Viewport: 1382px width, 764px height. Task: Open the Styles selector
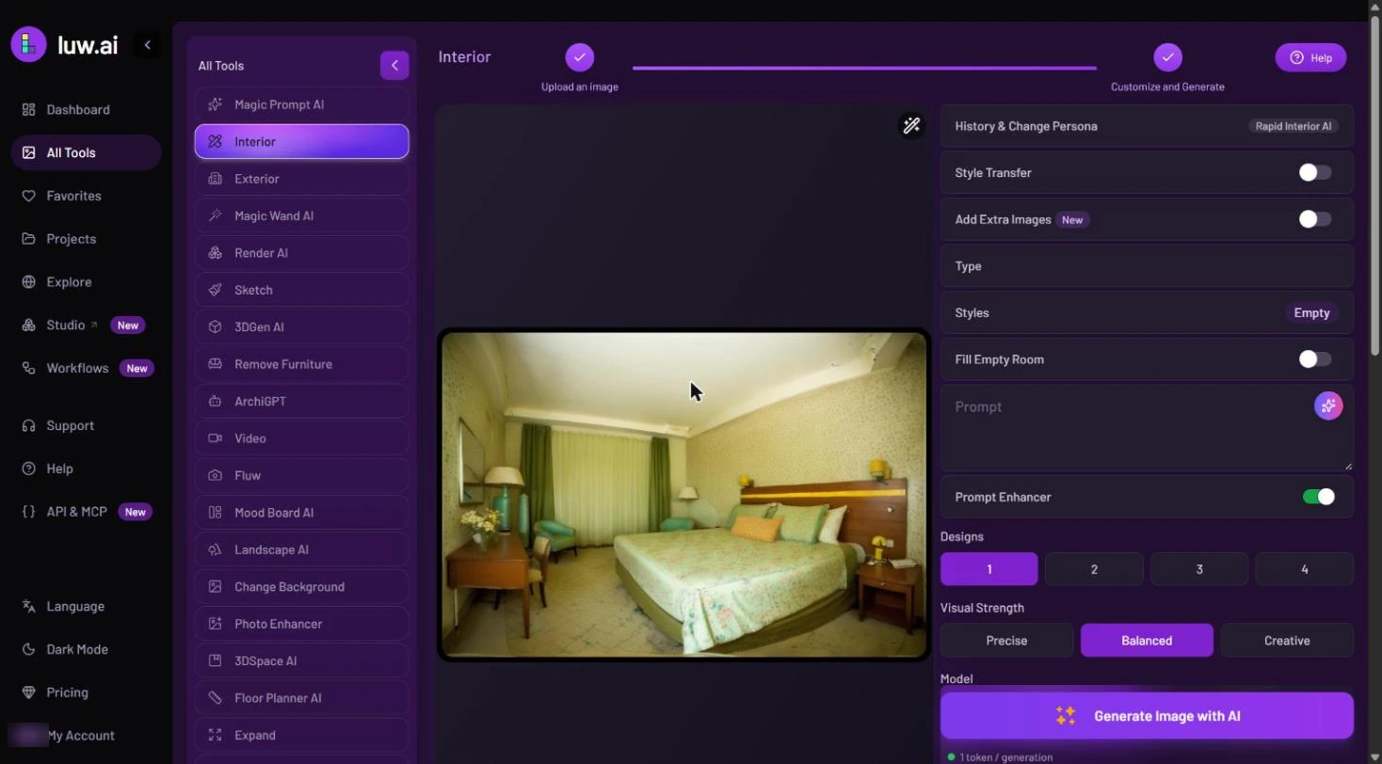(x=1147, y=312)
